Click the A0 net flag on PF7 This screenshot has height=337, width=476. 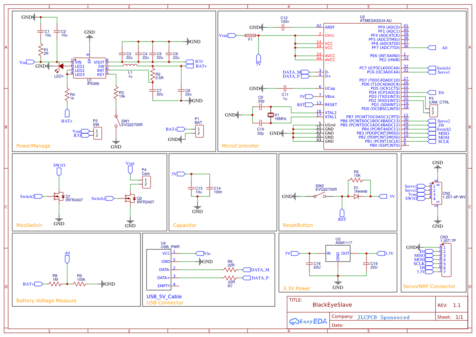432,48
